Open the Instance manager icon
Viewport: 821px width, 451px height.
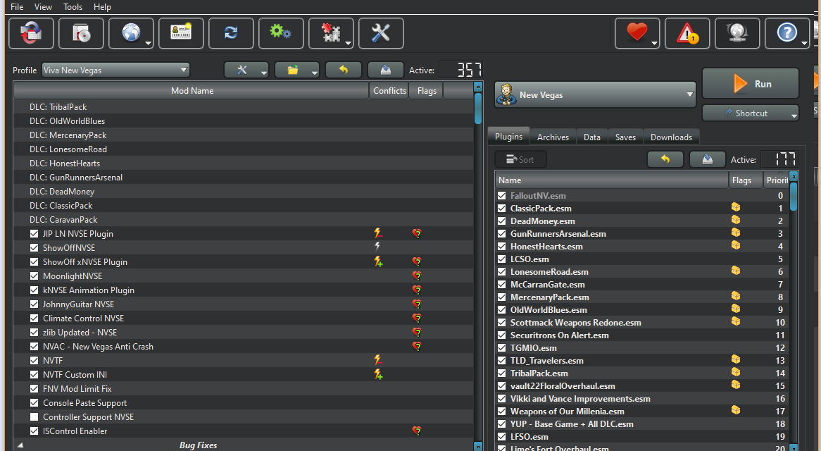point(31,33)
